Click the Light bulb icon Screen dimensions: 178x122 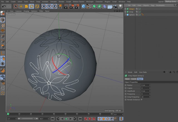click(x=120, y=6)
